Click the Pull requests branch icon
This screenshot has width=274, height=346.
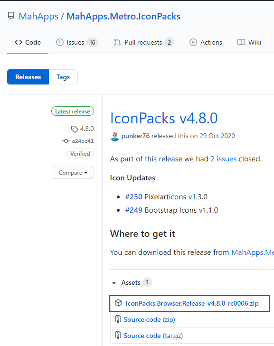coord(117,42)
